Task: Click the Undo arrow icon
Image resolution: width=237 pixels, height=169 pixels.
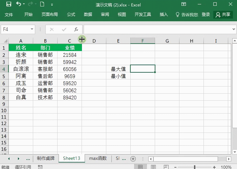Action: pyautogui.click(x=18, y=4)
